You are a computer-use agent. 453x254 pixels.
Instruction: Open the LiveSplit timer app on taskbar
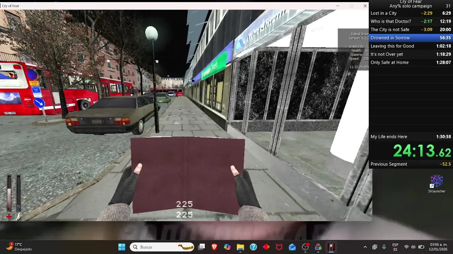pyautogui.click(x=318, y=247)
